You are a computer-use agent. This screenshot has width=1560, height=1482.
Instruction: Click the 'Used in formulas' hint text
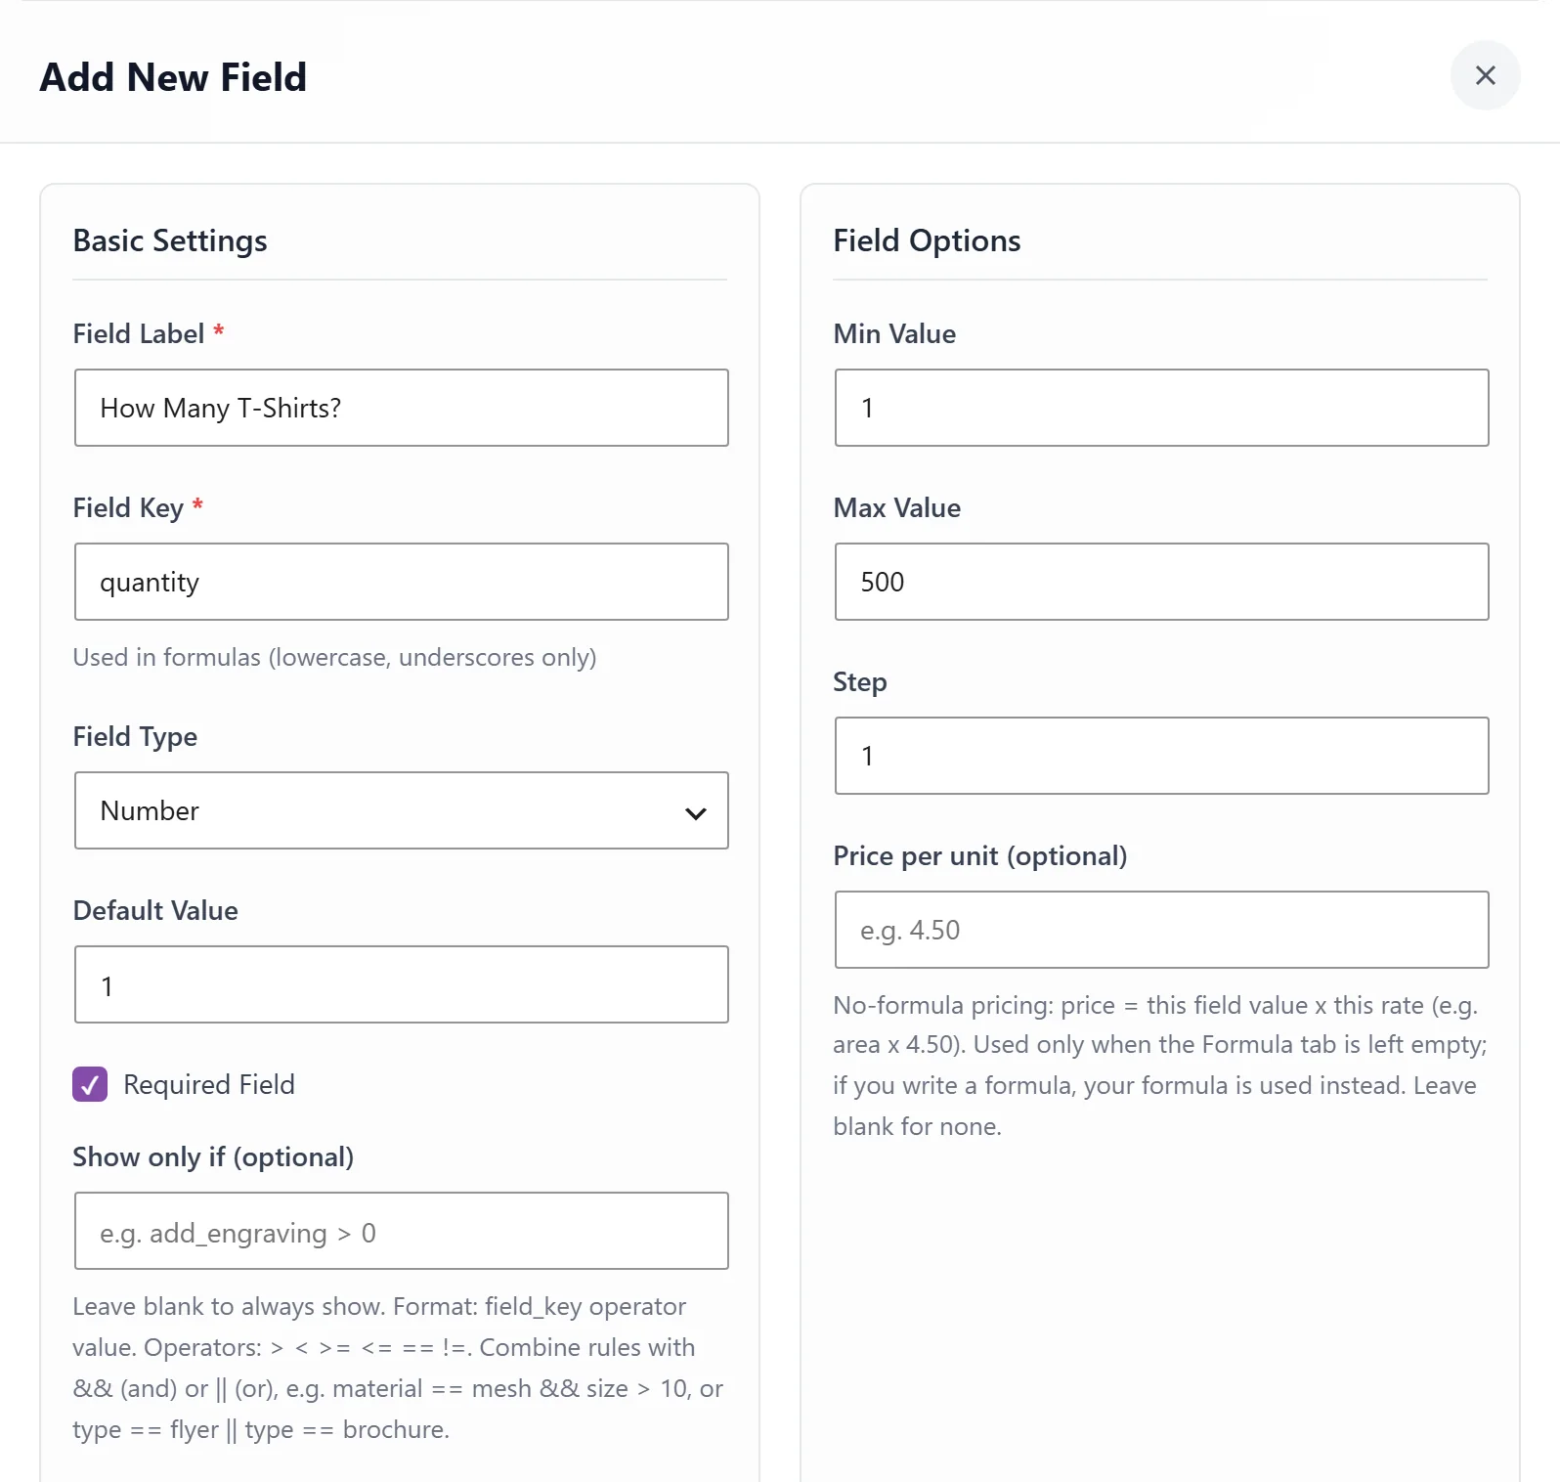point(335,657)
